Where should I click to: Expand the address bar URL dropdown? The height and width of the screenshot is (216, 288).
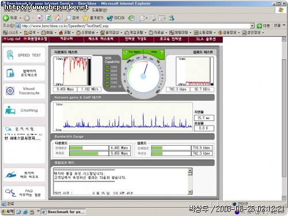(252, 26)
